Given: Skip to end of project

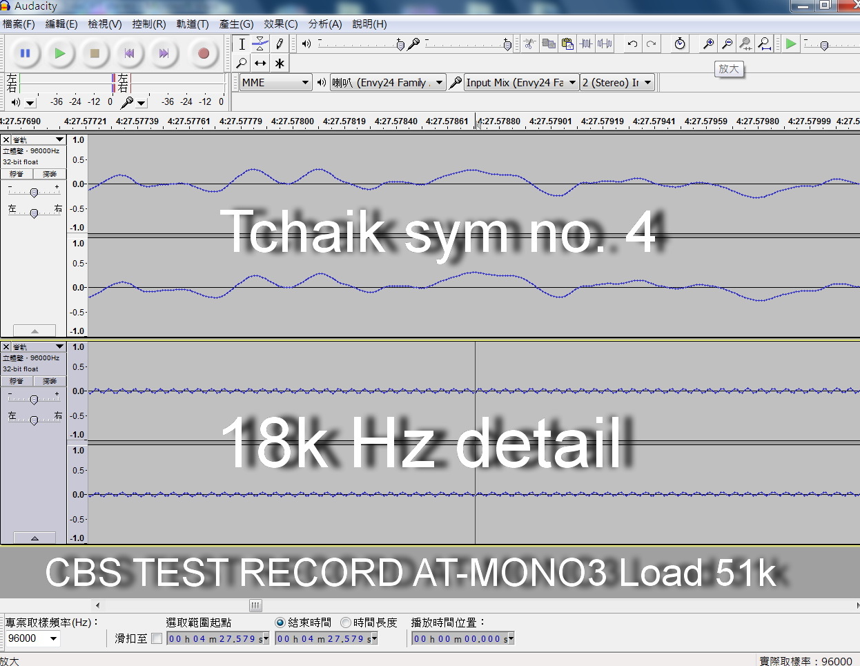Looking at the screenshot, I should (x=164, y=53).
